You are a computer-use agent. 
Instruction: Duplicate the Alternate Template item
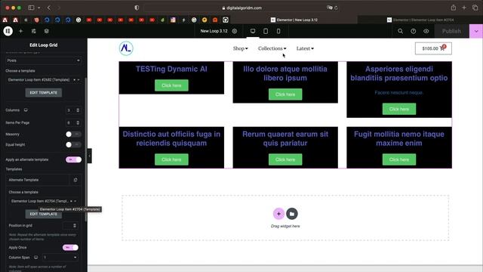[x=75, y=180]
